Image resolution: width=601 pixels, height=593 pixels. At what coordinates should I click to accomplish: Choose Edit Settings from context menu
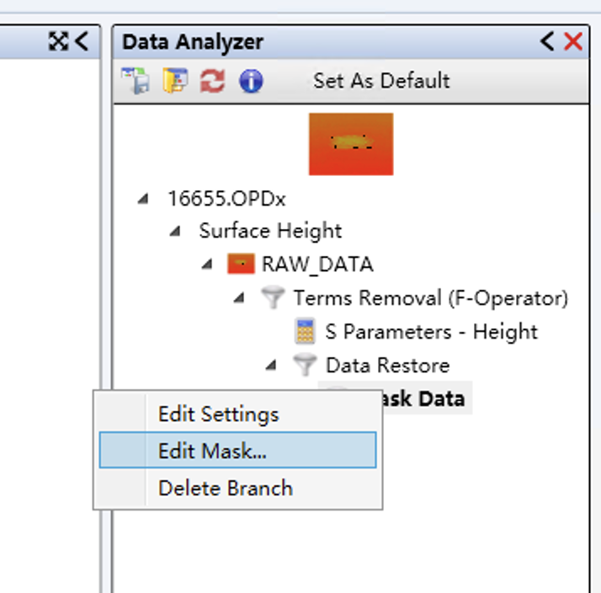[218, 414]
